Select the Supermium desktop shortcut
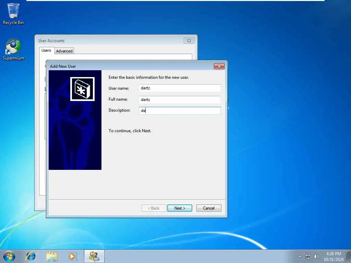 (x=13, y=49)
